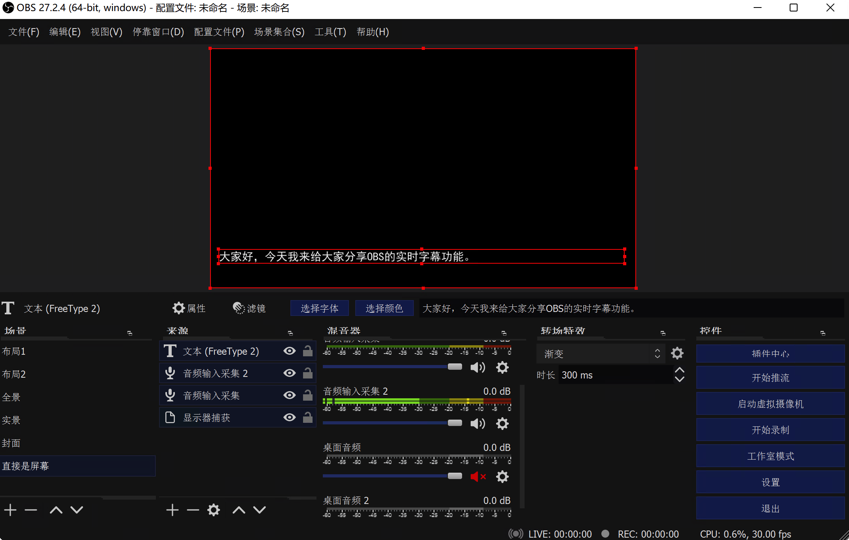This screenshot has height=540, width=849.
Task: Open source properties via 属性 gear button
Action: [189, 308]
